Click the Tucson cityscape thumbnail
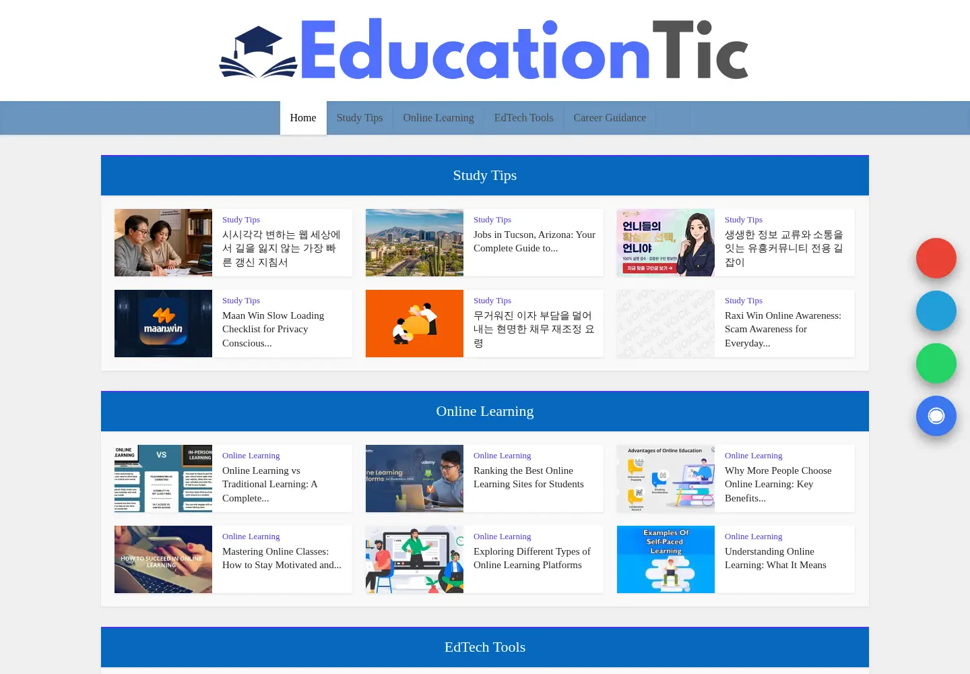Viewport: 970px width, 674px height. coord(414,243)
